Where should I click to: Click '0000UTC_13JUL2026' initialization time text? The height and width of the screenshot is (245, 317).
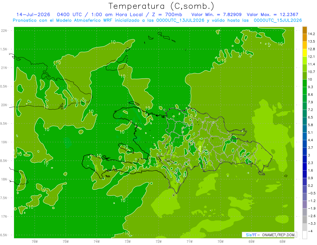pos(180,20)
